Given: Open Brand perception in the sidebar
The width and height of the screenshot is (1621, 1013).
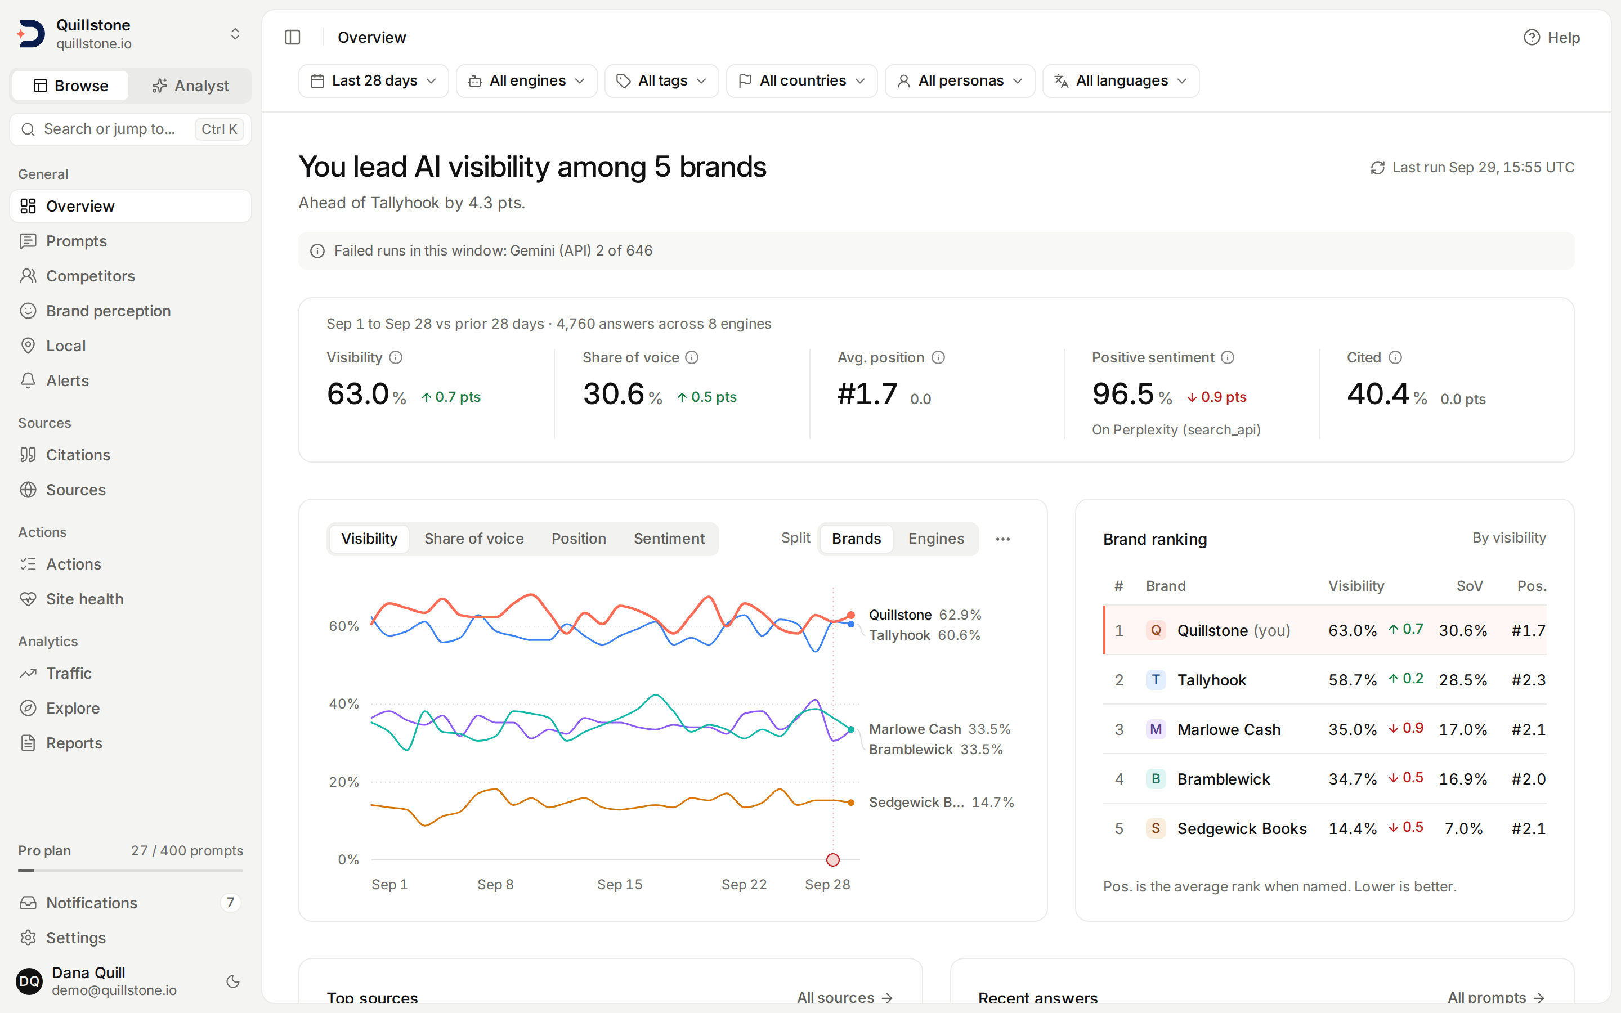Looking at the screenshot, I should [x=131, y=311].
